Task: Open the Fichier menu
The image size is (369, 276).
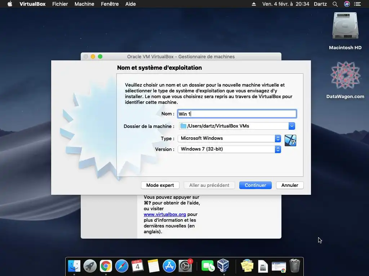Action: tap(60, 4)
